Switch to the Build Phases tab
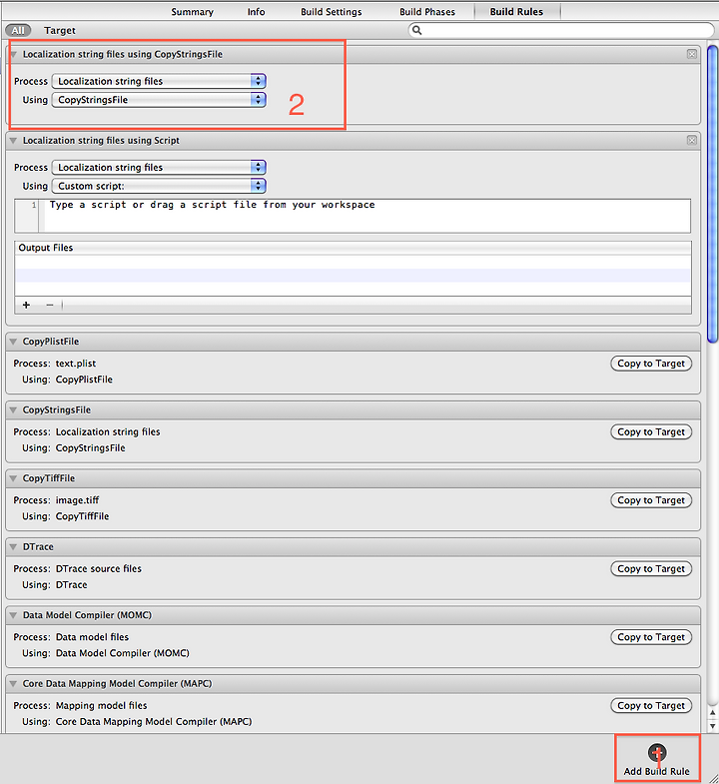This screenshot has height=784, width=719. click(427, 12)
